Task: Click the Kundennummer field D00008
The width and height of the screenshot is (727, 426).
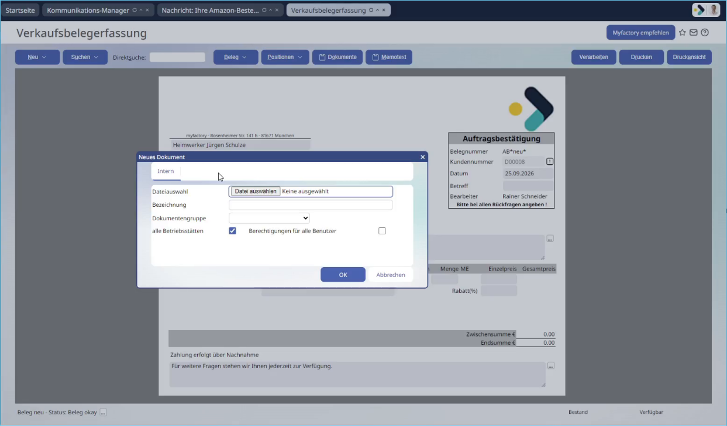Action: tap(523, 162)
